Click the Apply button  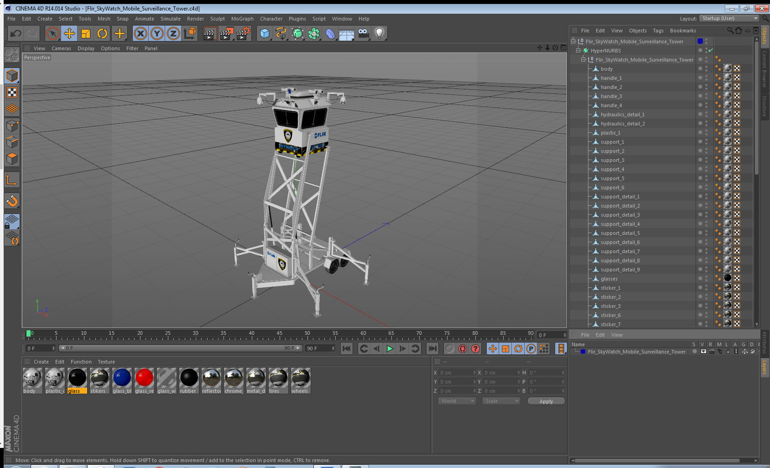pyautogui.click(x=546, y=401)
